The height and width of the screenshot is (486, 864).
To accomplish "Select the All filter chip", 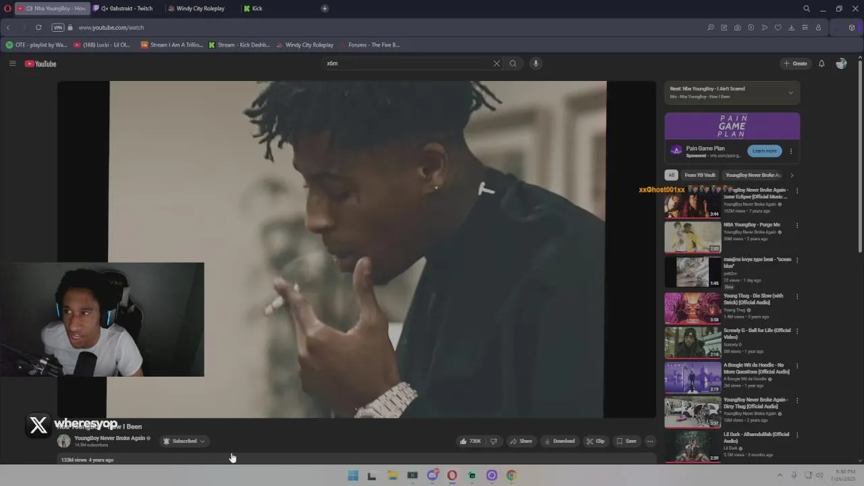I will tap(671, 175).
